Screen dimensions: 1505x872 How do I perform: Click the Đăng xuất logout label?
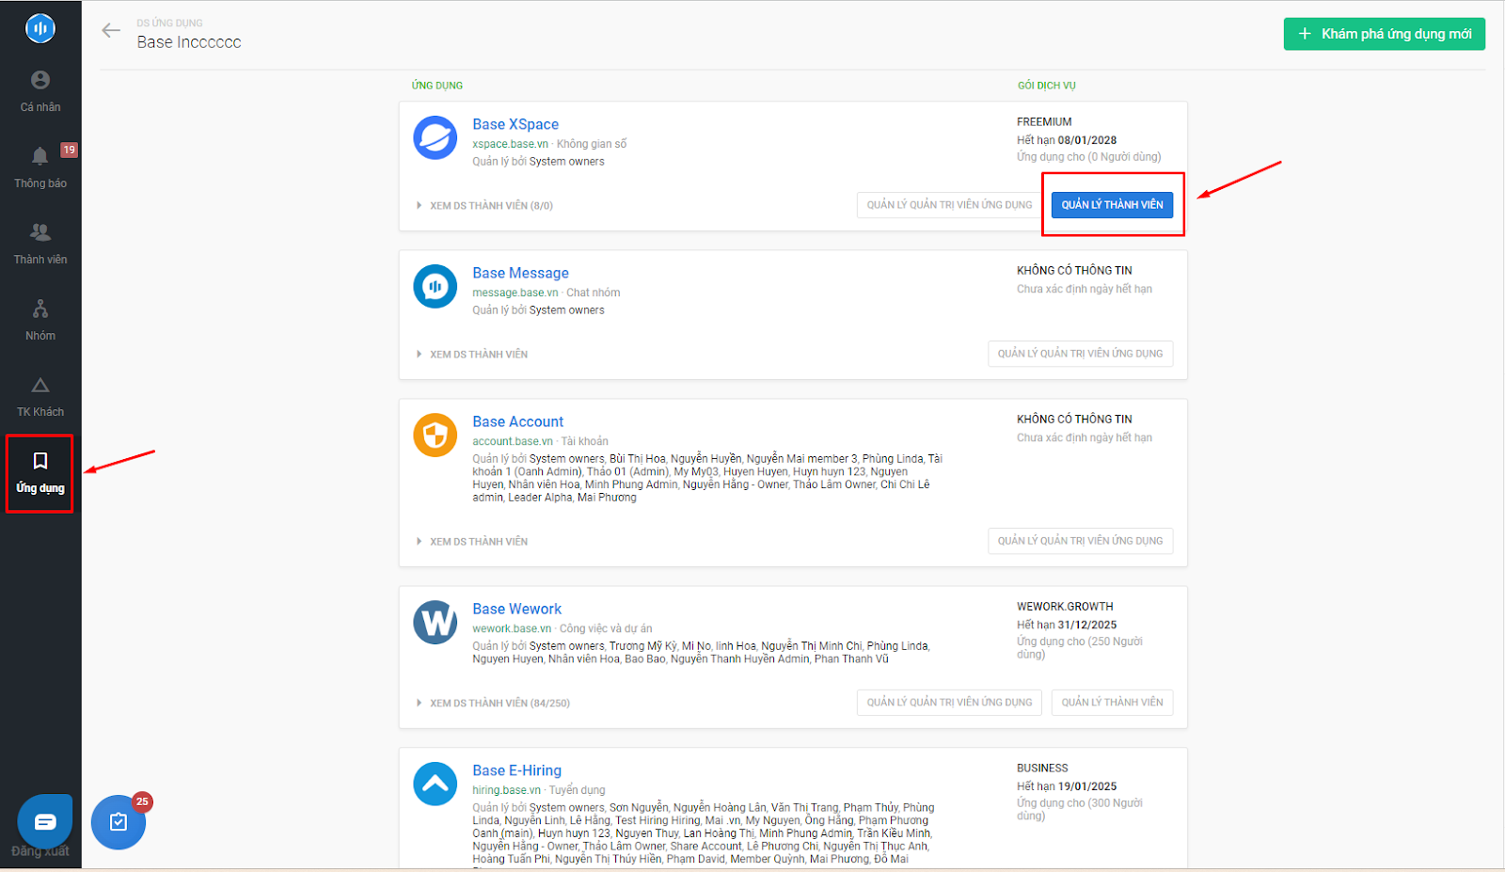tap(40, 851)
